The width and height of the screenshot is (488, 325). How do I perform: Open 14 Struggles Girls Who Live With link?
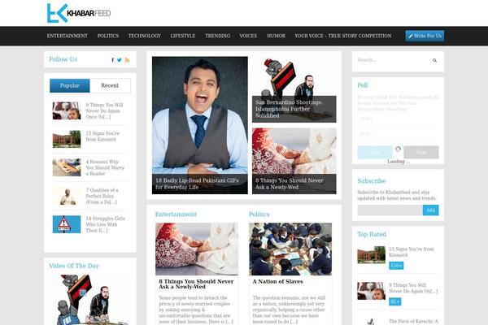pyautogui.click(x=106, y=224)
